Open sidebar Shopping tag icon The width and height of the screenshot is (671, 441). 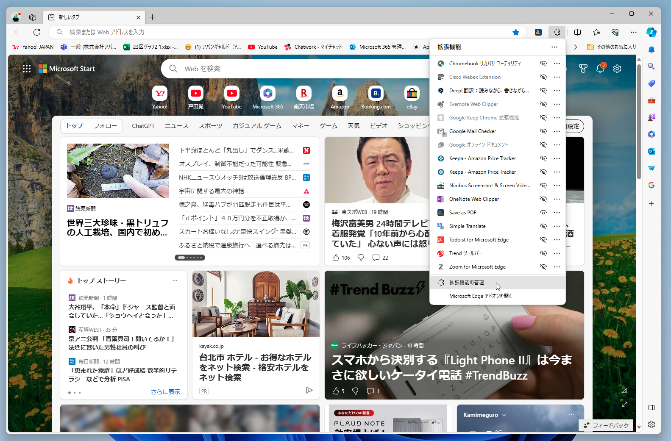pos(652,83)
